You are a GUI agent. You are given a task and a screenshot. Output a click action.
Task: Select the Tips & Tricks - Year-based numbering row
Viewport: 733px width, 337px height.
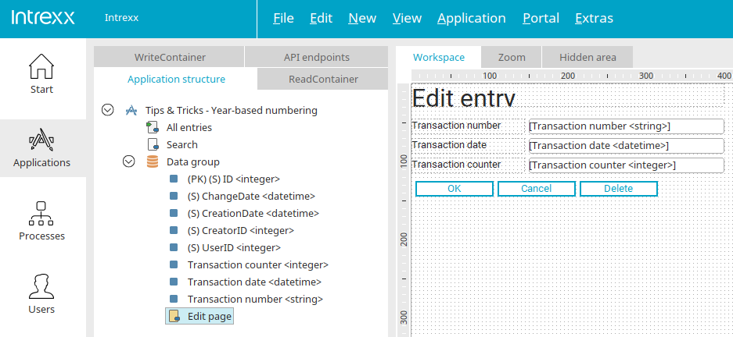(x=231, y=111)
